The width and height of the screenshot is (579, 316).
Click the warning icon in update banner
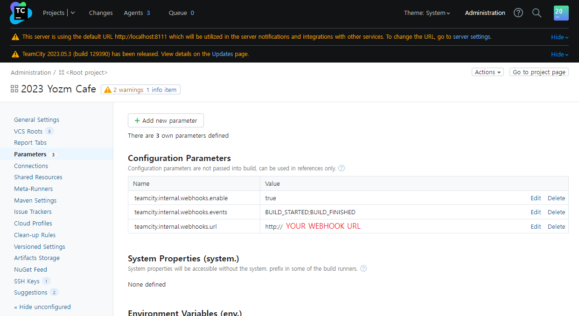click(x=15, y=54)
